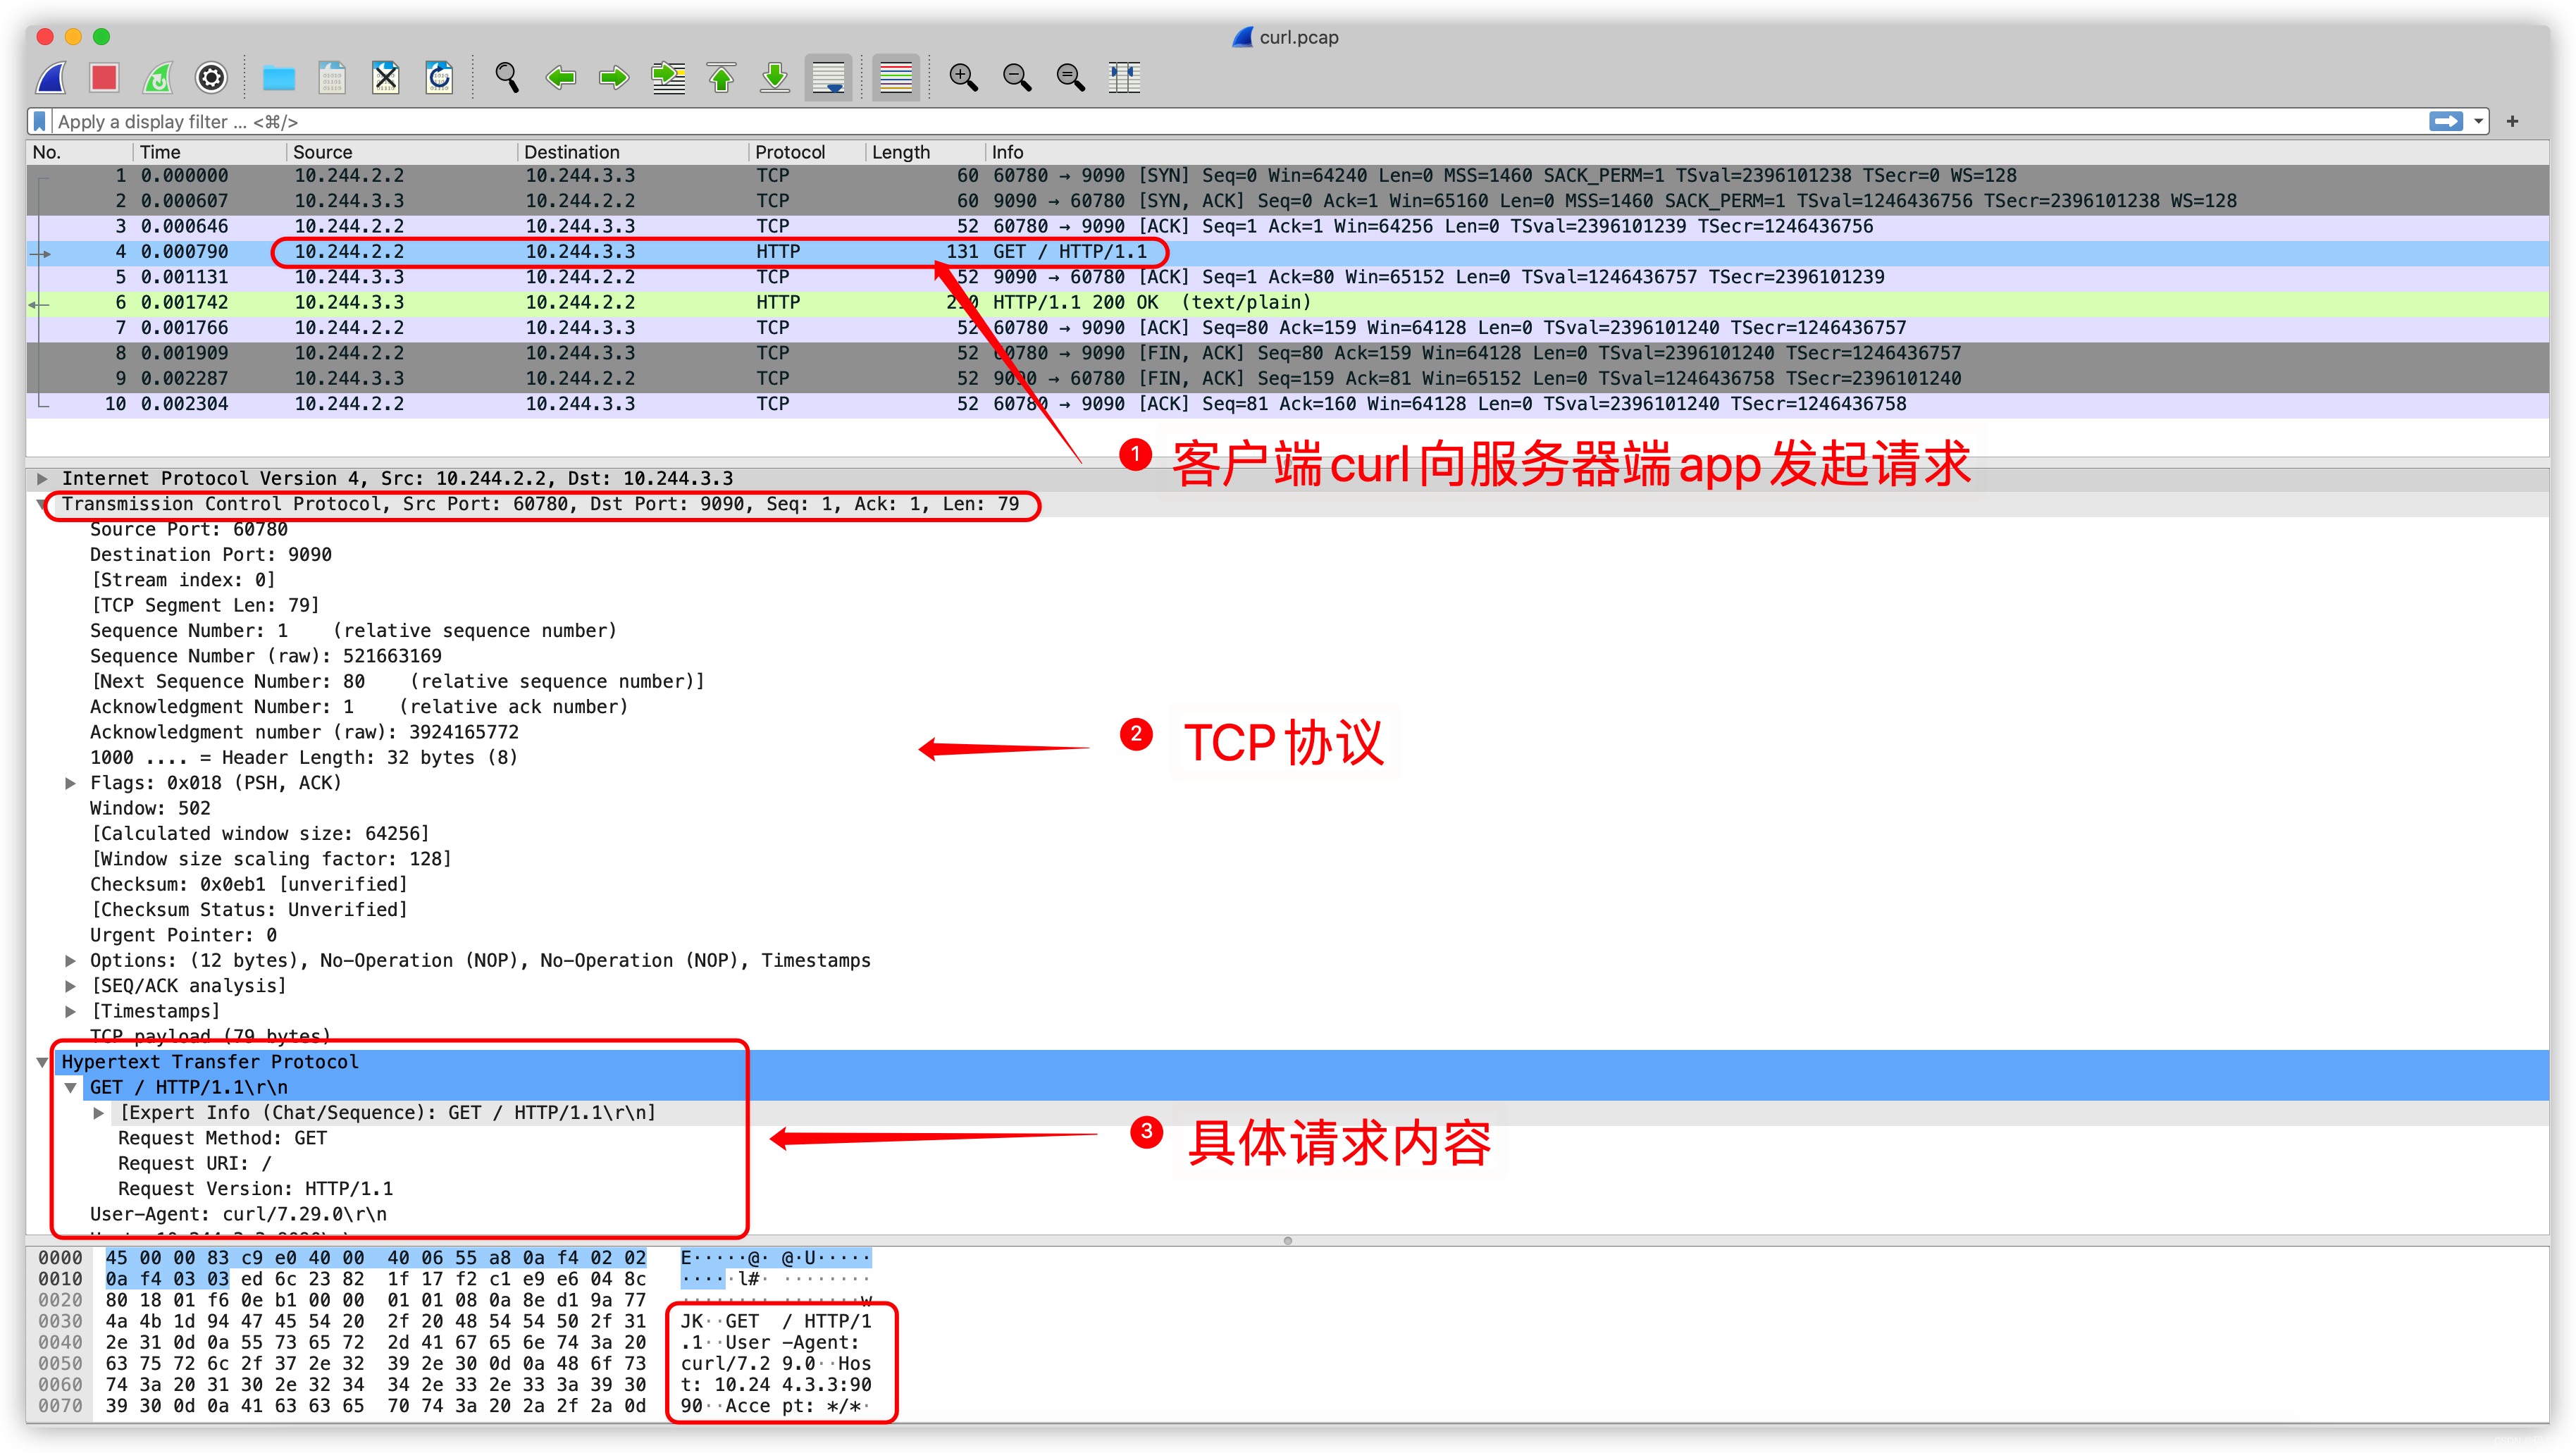
Task: Toggle auto scroll during live capture
Action: (829, 77)
